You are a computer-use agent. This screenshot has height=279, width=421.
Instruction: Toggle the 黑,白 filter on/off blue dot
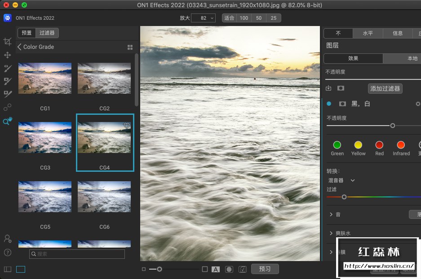tap(329, 104)
